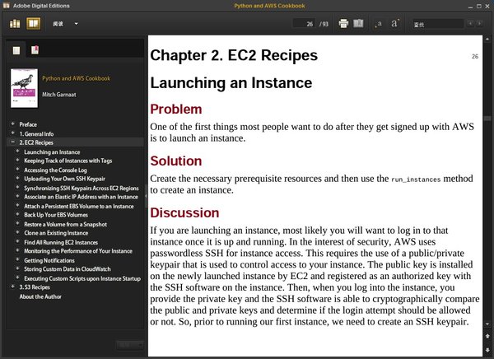Open the reading options dropdown arrow
This screenshot has width=494, height=359.
click(x=76, y=24)
